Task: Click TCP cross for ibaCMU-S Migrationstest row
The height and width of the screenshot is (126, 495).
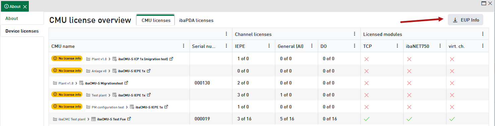Action: coord(366,83)
